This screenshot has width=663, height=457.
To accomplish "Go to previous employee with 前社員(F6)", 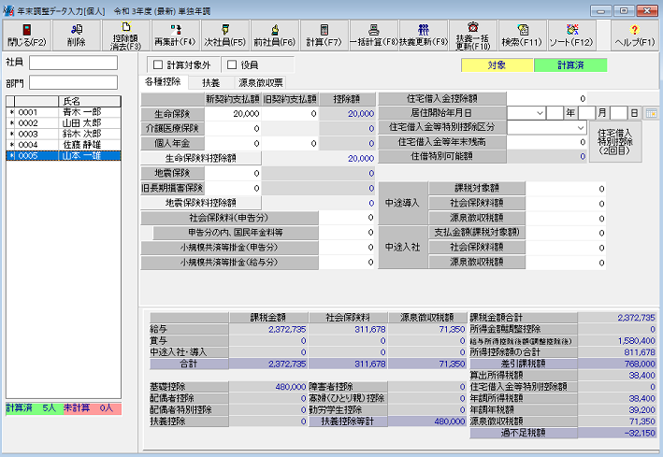I will coord(273,36).
